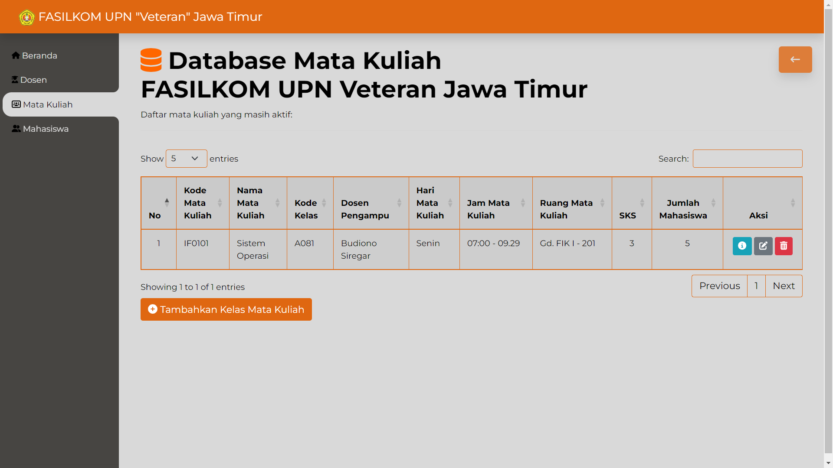Click the Showing 1 to 1 entries text
The image size is (833, 468).
pyautogui.click(x=193, y=287)
